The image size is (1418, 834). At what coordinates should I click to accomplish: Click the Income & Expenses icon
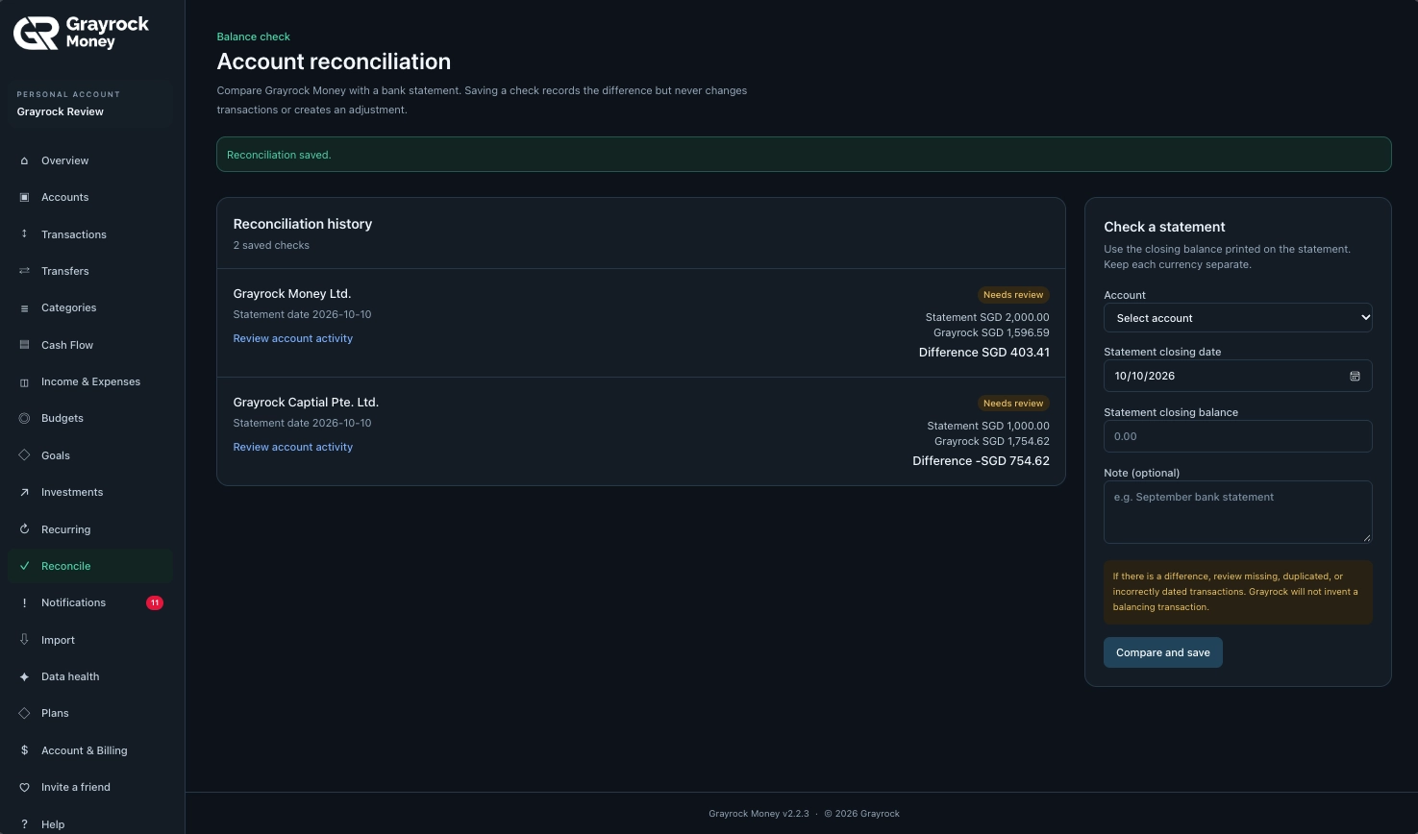point(24,382)
